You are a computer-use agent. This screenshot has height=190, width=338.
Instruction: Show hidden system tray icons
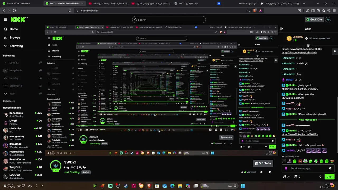tap(42, 186)
